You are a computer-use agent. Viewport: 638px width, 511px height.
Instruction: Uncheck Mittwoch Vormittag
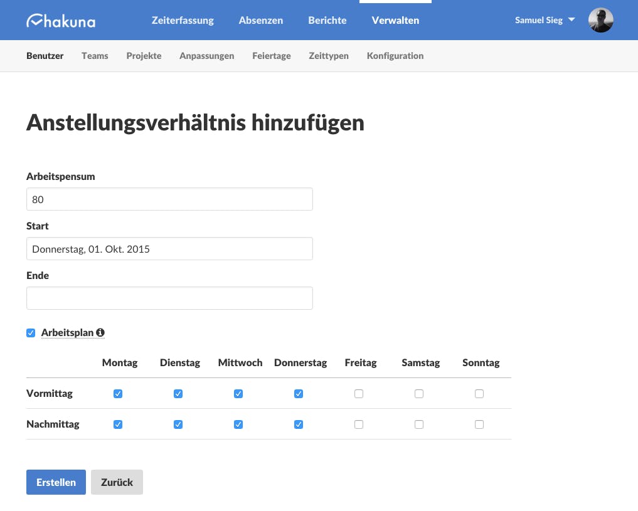point(238,394)
